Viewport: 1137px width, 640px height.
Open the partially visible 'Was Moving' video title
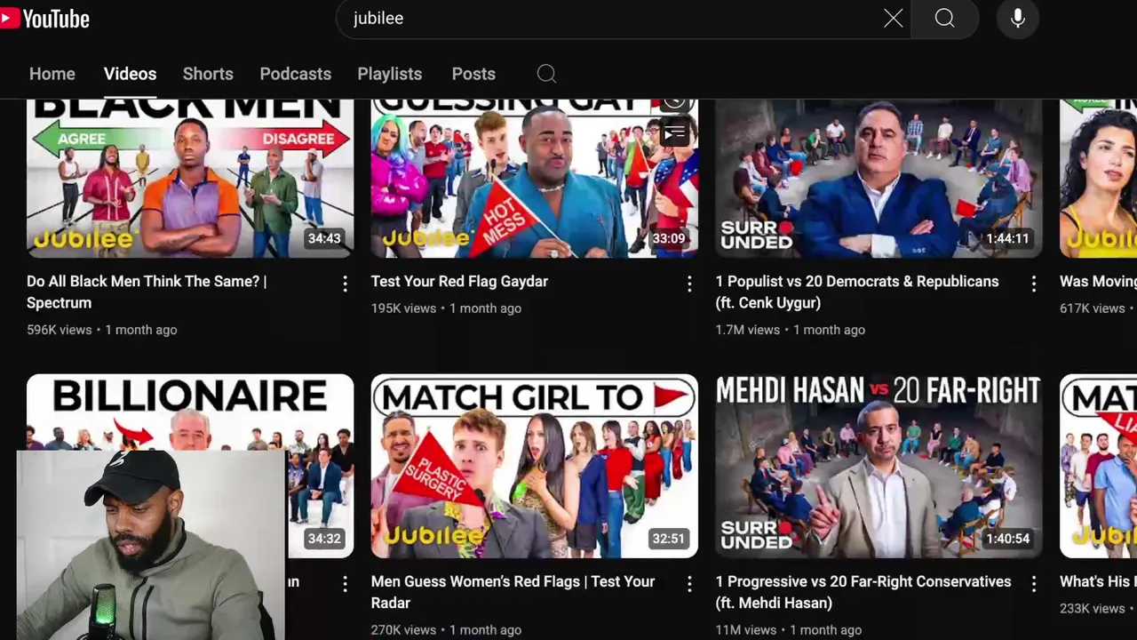pyautogui.click(x=1098, y=281)
